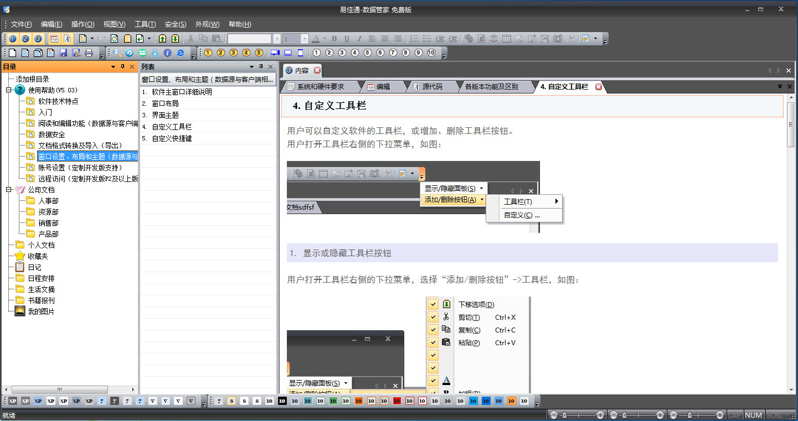
Task: Select the bulleted list icon
Action: coord(428,39)
